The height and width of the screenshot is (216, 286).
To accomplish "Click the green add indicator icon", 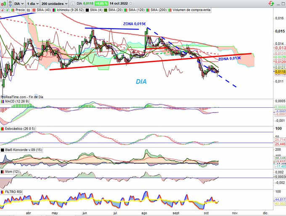I will 7,10.
